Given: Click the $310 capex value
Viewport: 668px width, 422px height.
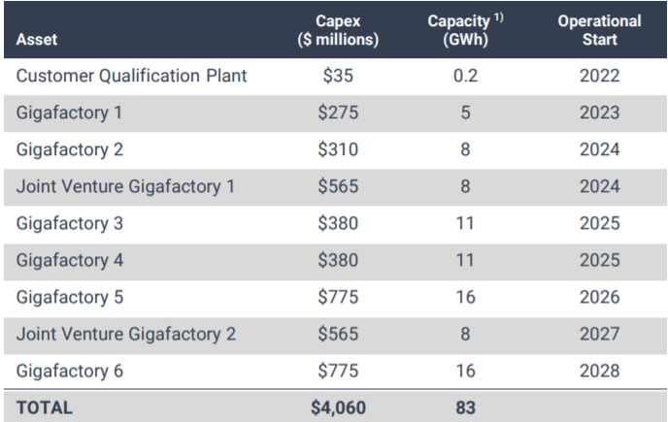Looking at the screenshot, I should 338,150.
